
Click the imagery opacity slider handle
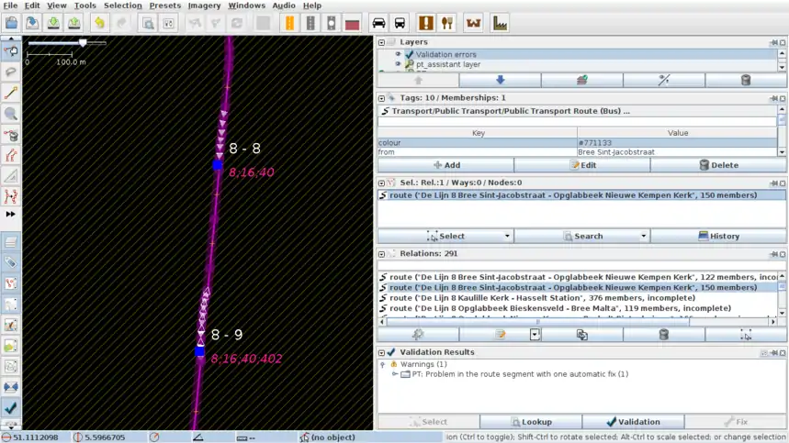(83, 42)
